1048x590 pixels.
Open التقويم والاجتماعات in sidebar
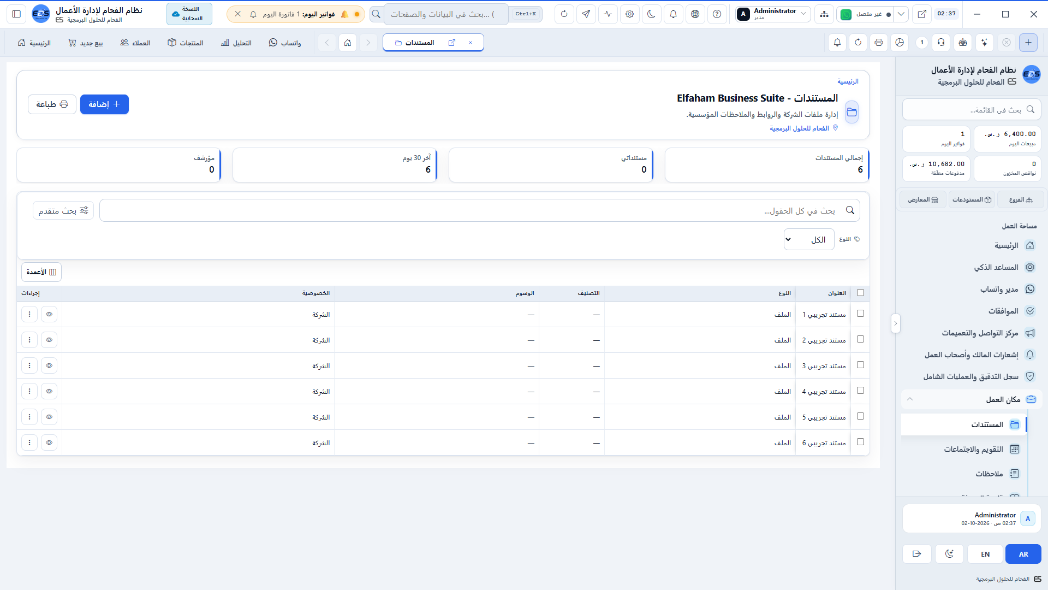point(965,449)
